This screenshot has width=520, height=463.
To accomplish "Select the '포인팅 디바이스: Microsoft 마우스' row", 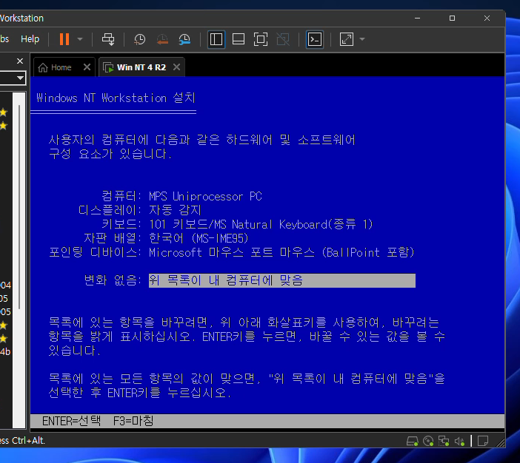I will (x=232, y=253).
